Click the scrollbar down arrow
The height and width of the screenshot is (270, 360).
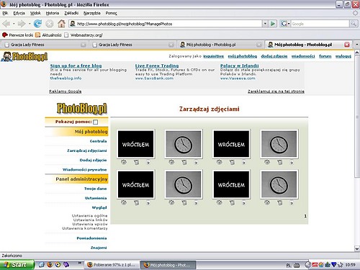[357, 248]
